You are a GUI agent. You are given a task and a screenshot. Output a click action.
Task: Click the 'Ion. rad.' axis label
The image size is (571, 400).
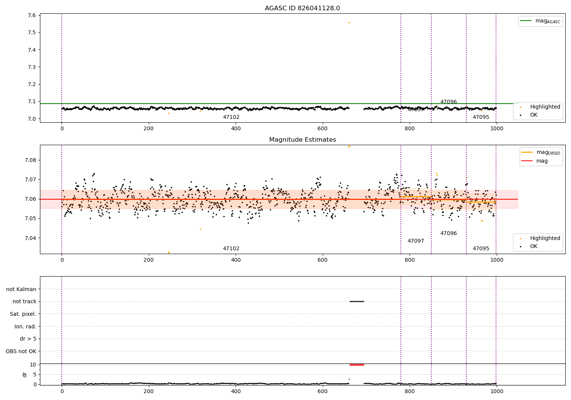(26, 327)
